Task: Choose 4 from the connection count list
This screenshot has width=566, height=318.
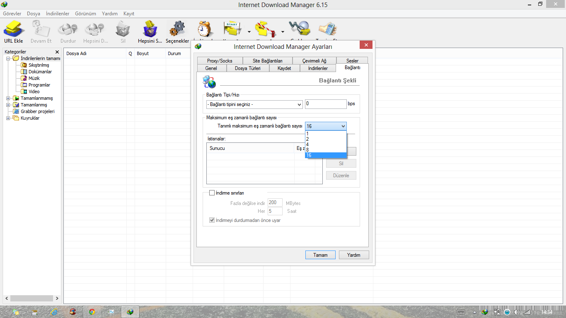Action: tap(326, 145)
